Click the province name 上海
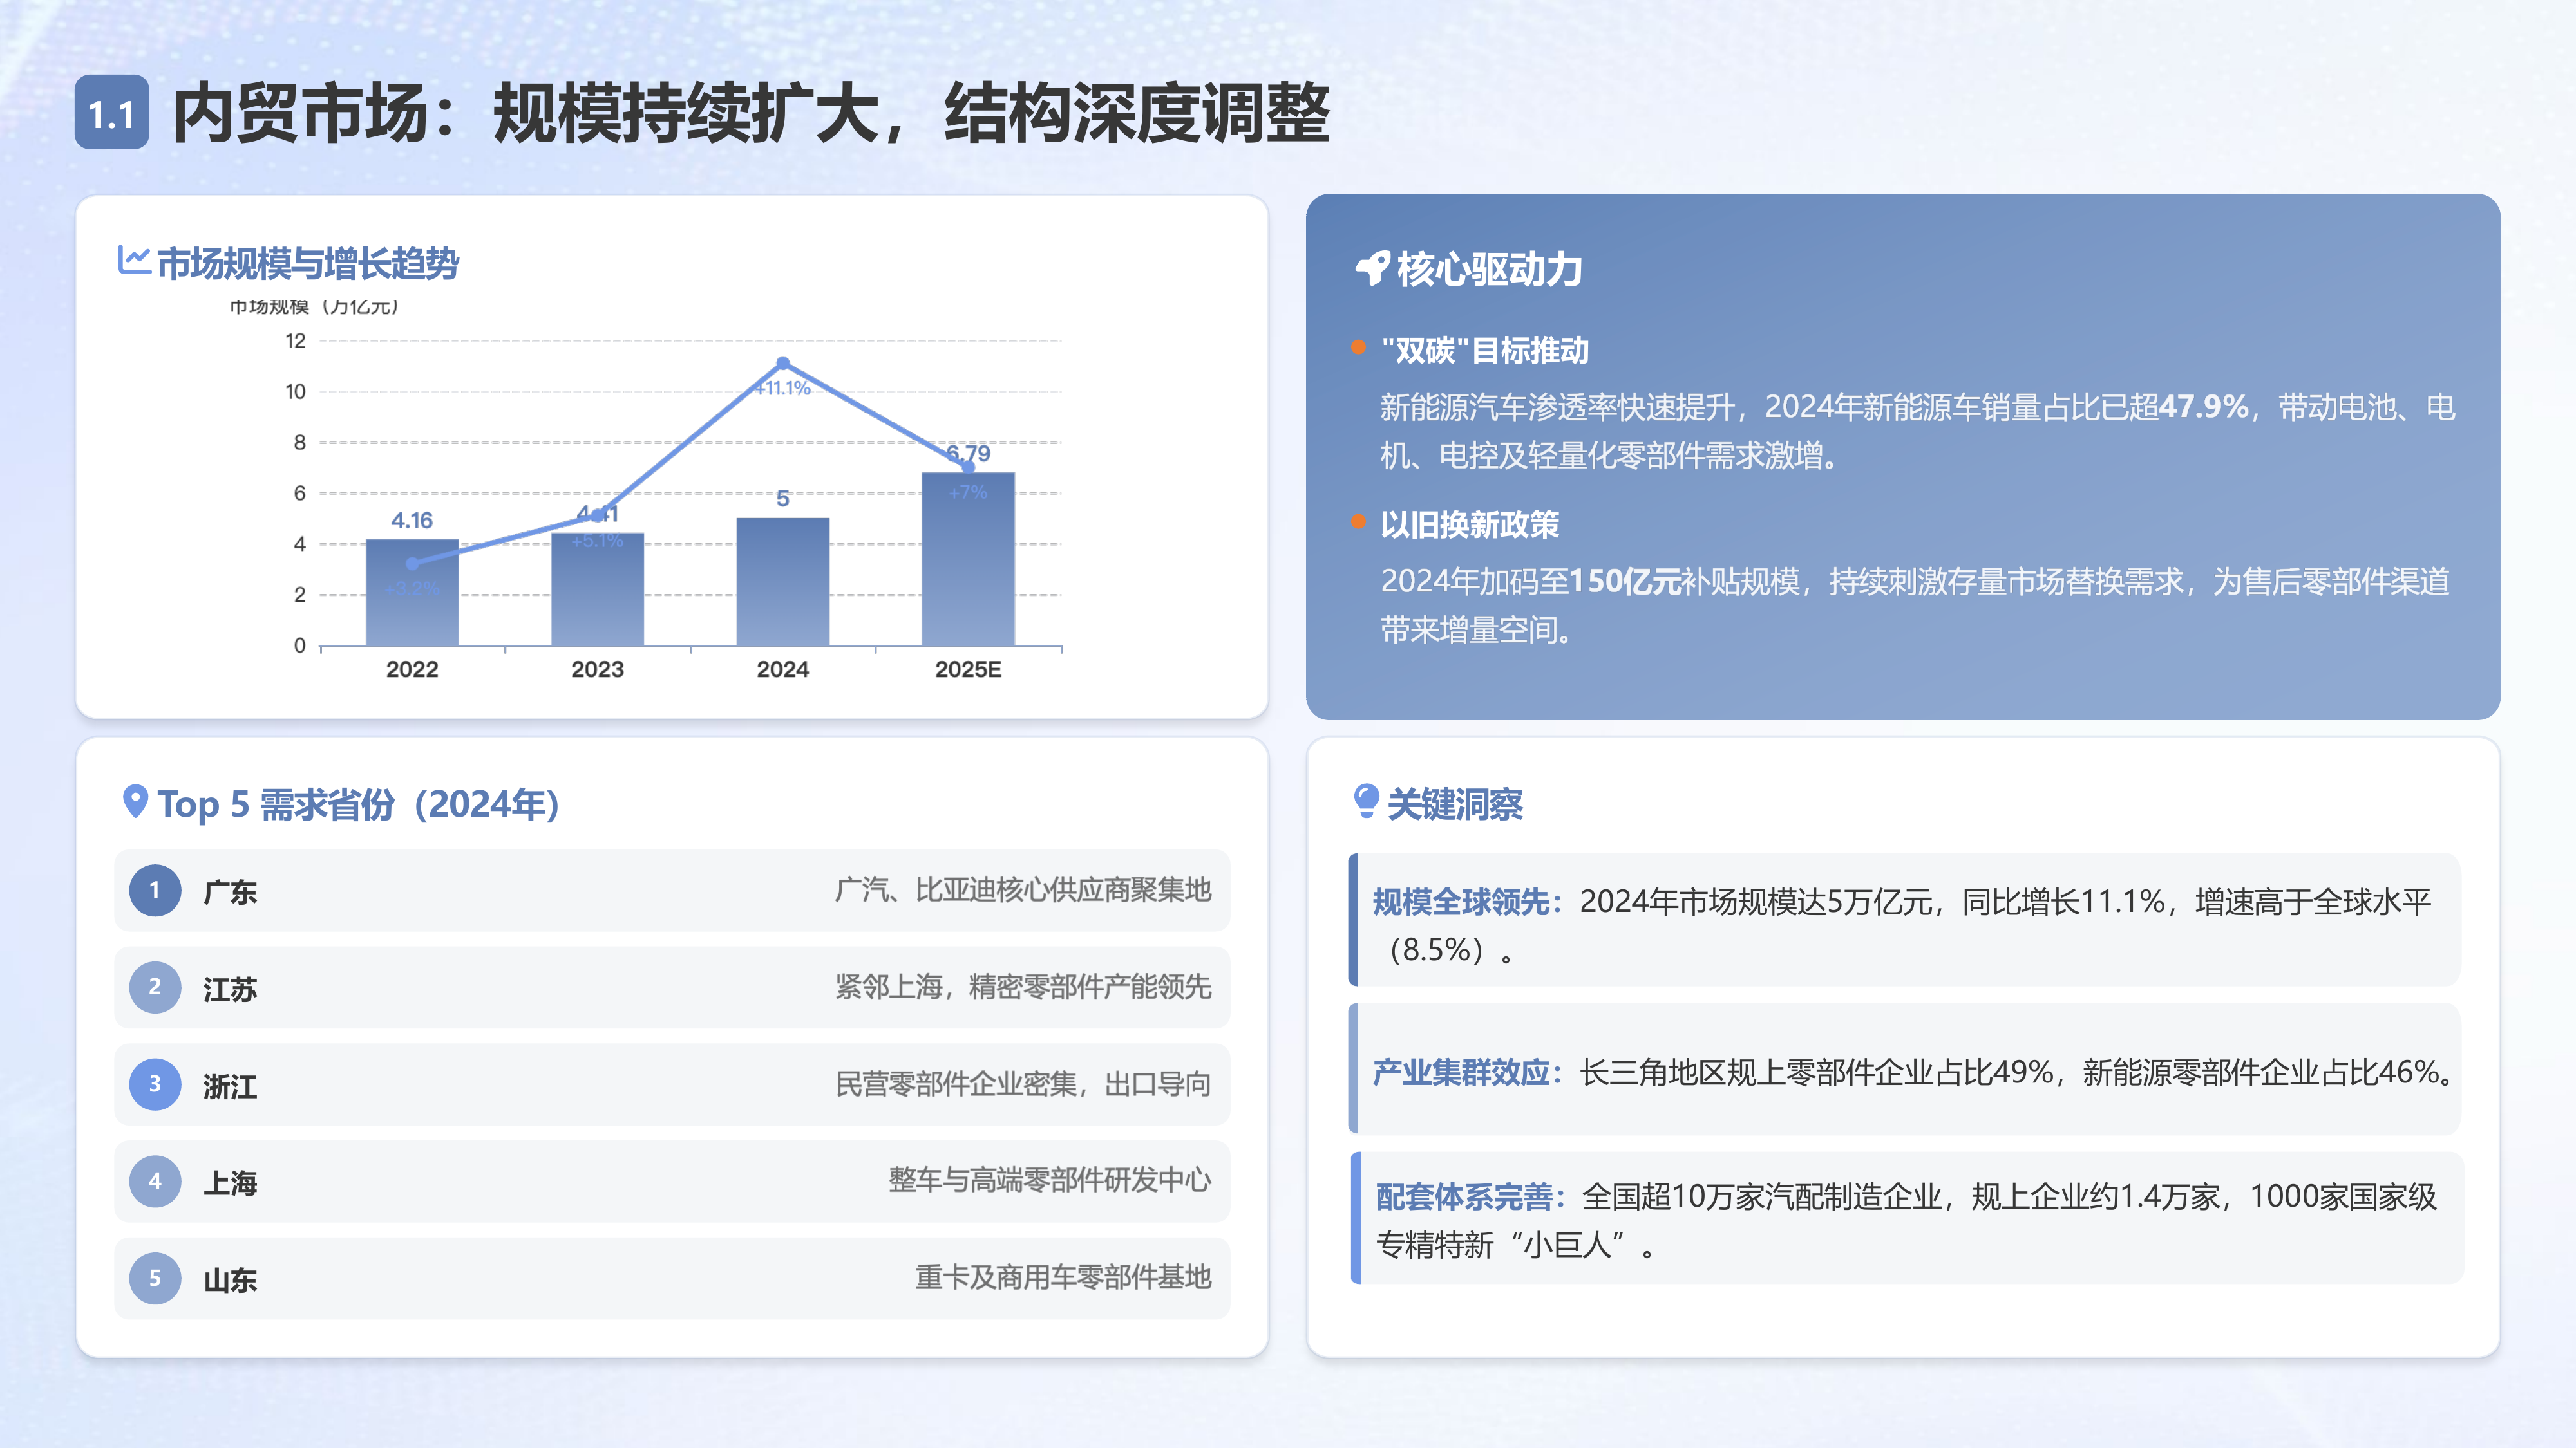This screenshot has width=2576, height=1448. 230,1182
